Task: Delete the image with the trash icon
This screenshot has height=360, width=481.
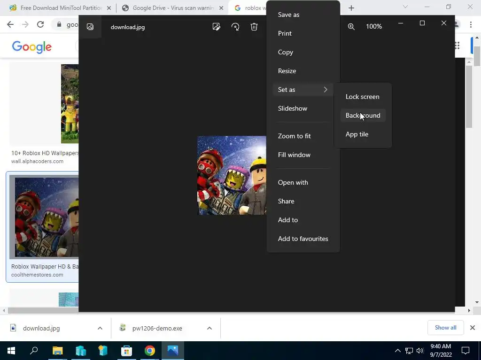Action: coord(254,27)
